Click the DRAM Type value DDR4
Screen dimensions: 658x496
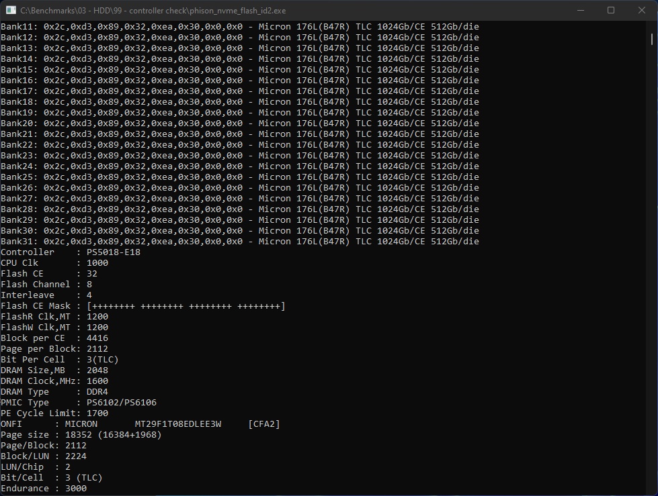(97, 392)
